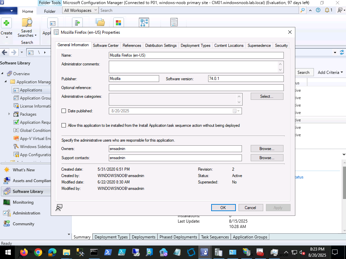This screenshot has width=346, height=259.
Task: Click the ribbon hierarchy diagram icon
Action: point(144,23)
